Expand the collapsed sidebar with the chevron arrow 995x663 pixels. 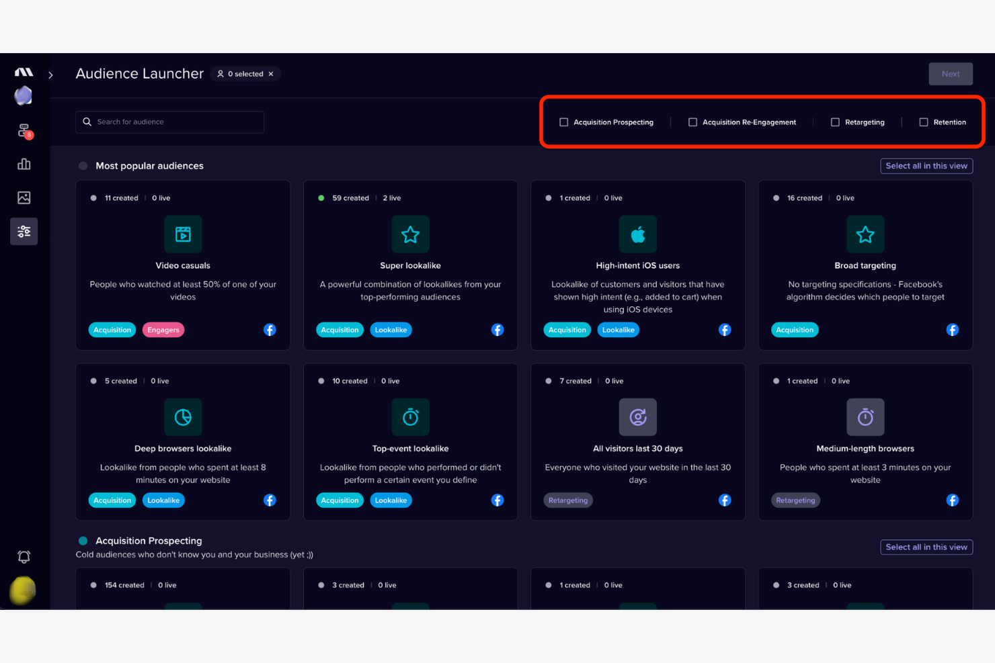coord(50,75)
